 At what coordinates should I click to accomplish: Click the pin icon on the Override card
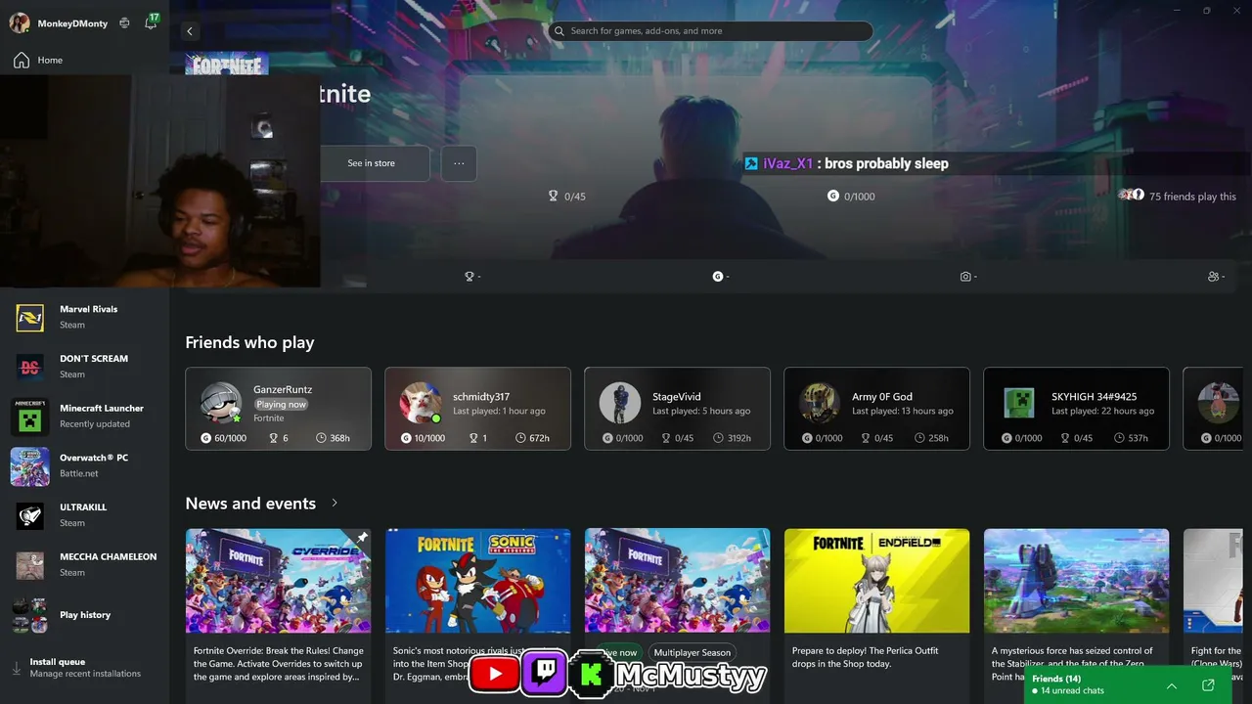coord(361,538)
